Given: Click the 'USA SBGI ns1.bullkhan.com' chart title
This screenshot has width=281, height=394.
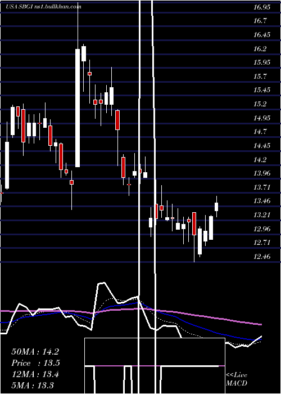Looking at the screenshot, I should (x=43, y=7).
